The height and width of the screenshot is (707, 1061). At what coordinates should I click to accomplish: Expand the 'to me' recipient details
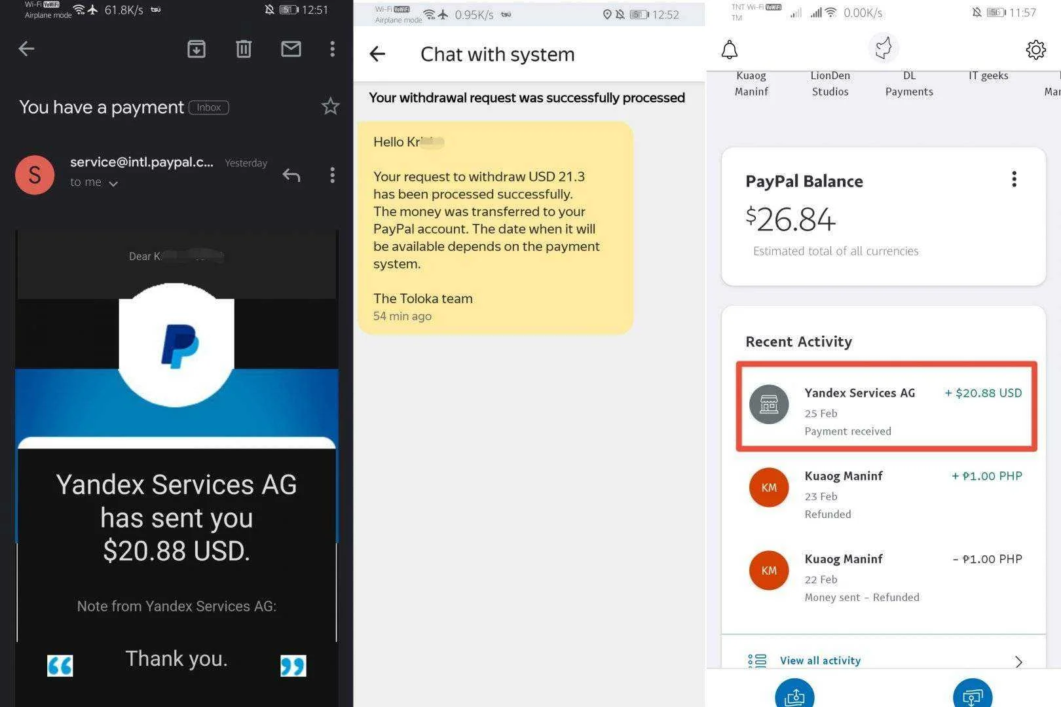(x=94, y=183)
